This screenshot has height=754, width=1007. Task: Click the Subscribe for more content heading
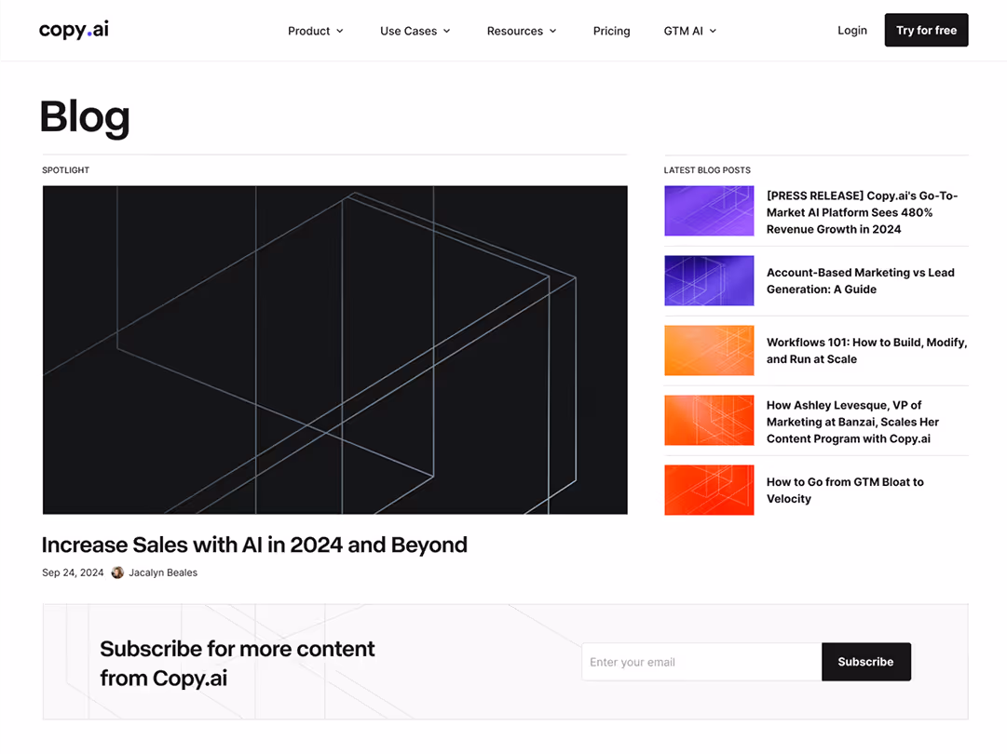pos(237,663)
